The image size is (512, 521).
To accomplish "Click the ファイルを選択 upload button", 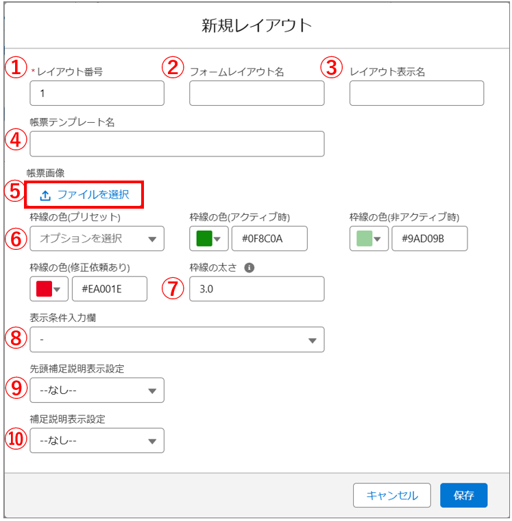I will pos(85,195).
